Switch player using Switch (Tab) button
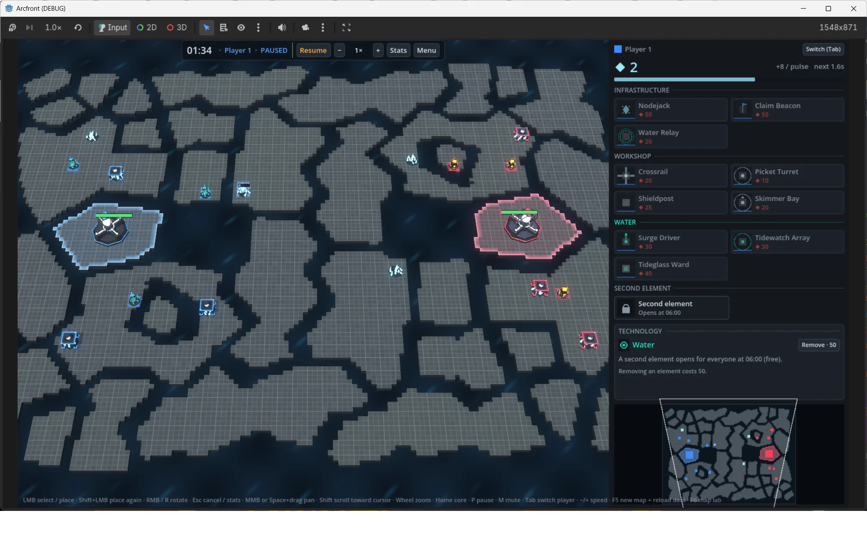Screen dimensions: 867x544 pos(823,49)
